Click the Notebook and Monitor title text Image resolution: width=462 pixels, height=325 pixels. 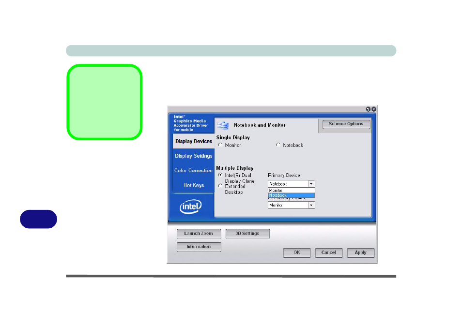(x=260, y=125)
